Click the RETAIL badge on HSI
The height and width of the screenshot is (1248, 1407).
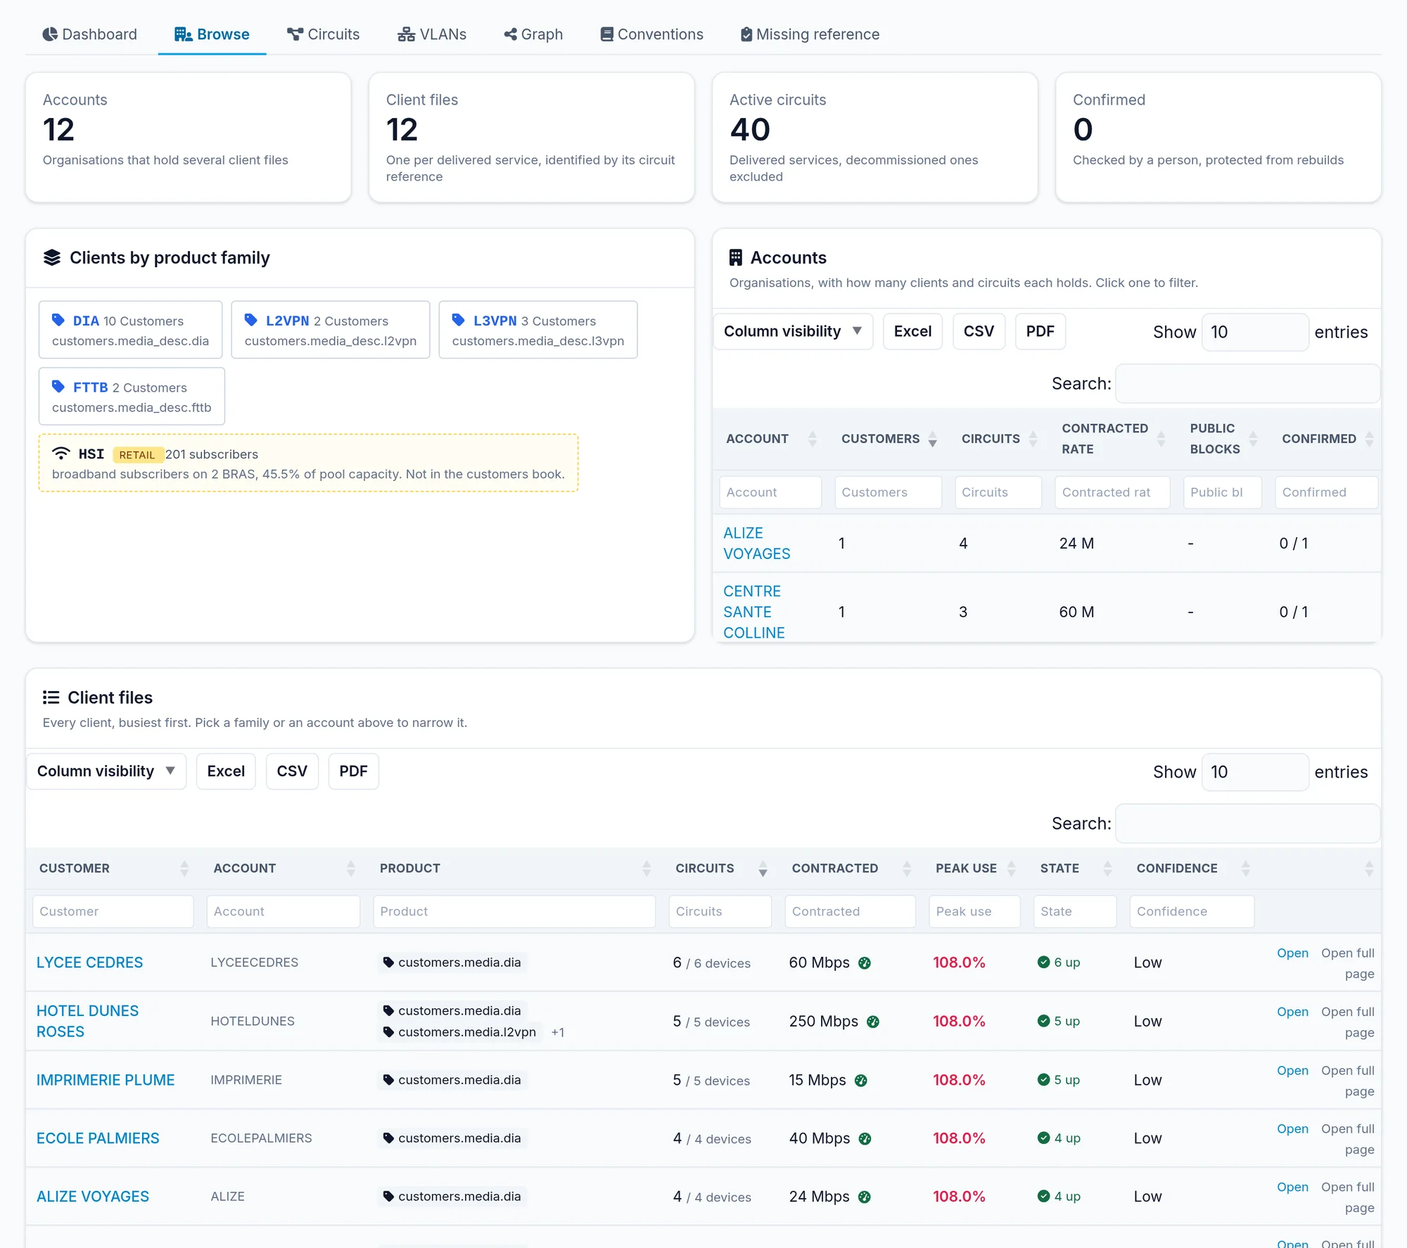[137, 455]
